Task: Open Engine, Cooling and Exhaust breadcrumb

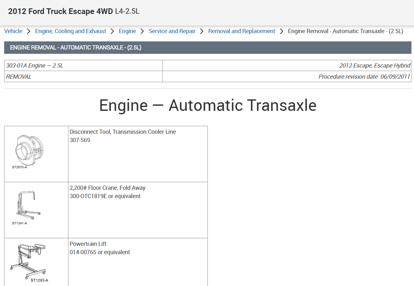Action: [71, 31]
